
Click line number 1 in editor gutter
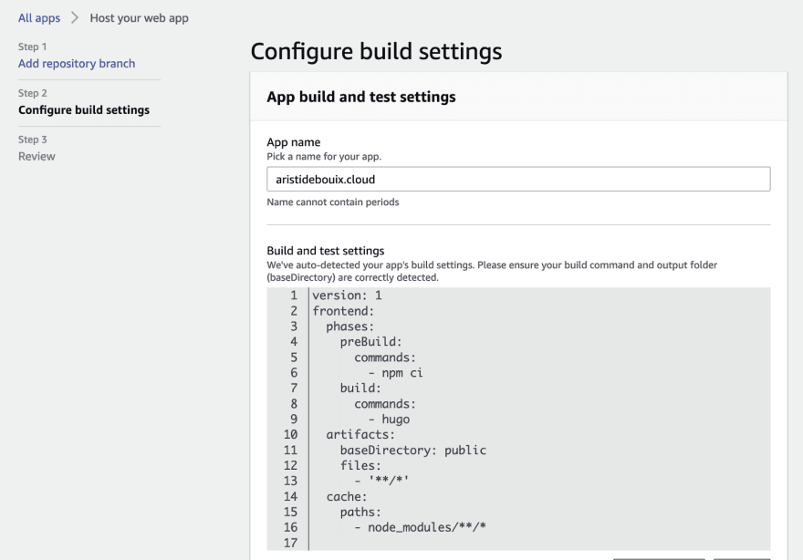click(294, 296)
